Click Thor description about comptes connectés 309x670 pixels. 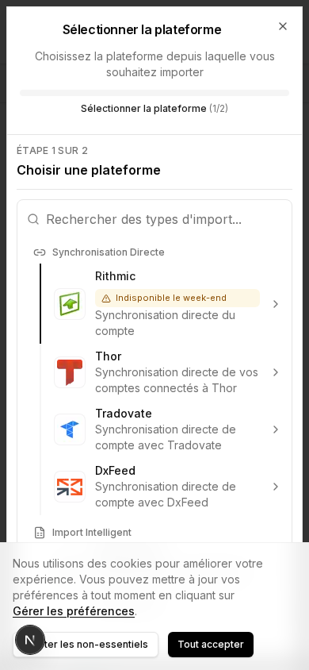tap(177, 380)
